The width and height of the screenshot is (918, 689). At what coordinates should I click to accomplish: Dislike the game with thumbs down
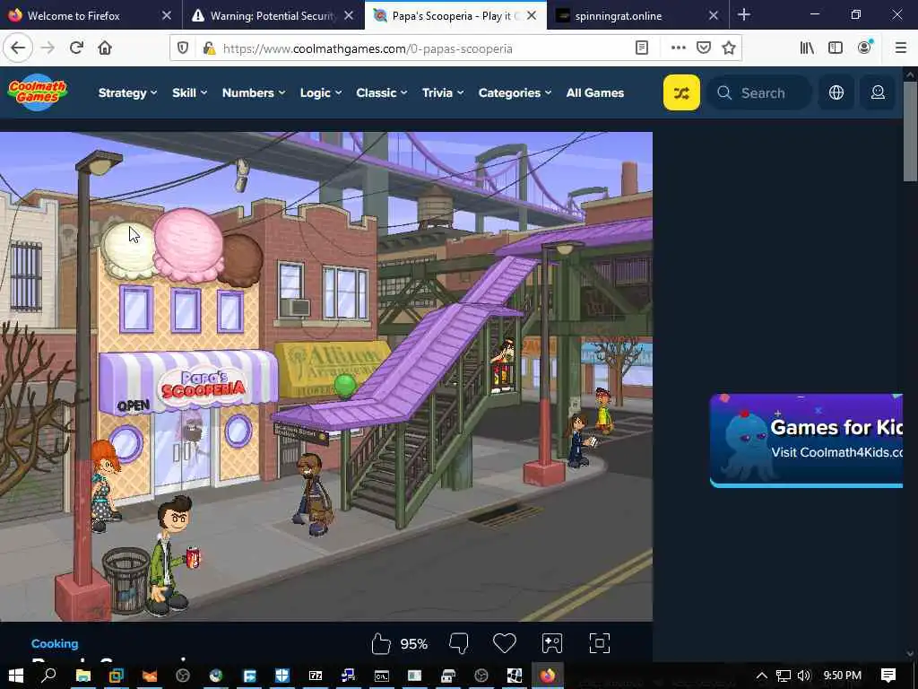pos(458,643)
